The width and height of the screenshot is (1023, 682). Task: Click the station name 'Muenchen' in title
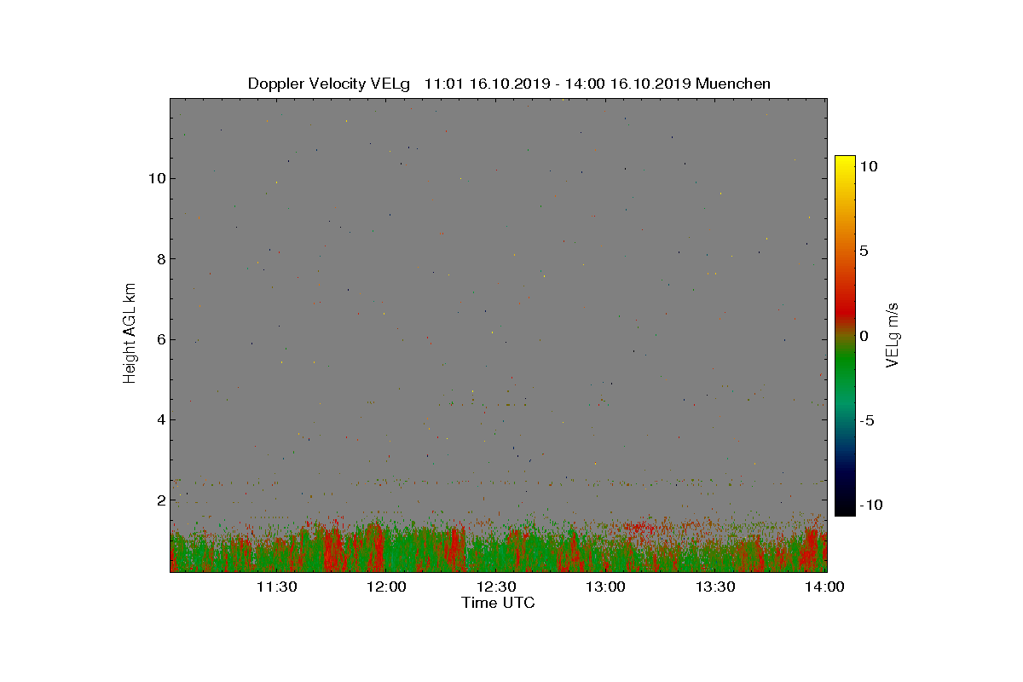pos(733,84)
